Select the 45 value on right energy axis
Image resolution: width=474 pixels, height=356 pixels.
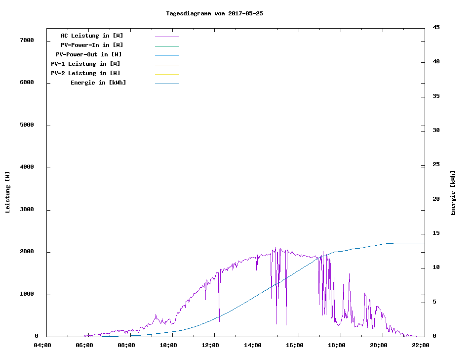click(x=436, y=27)
